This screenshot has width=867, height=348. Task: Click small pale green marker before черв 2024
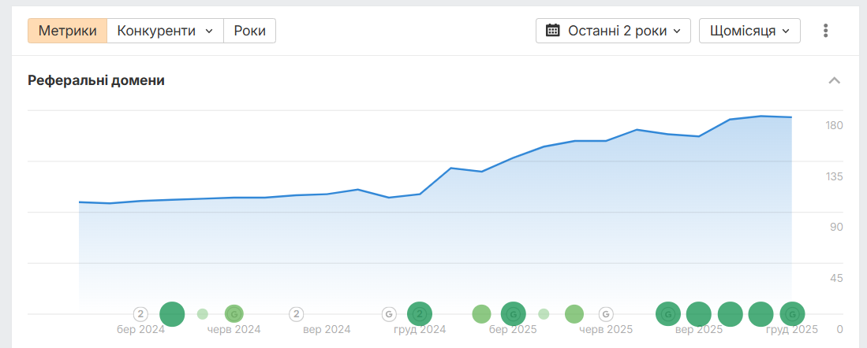(203, 314)
